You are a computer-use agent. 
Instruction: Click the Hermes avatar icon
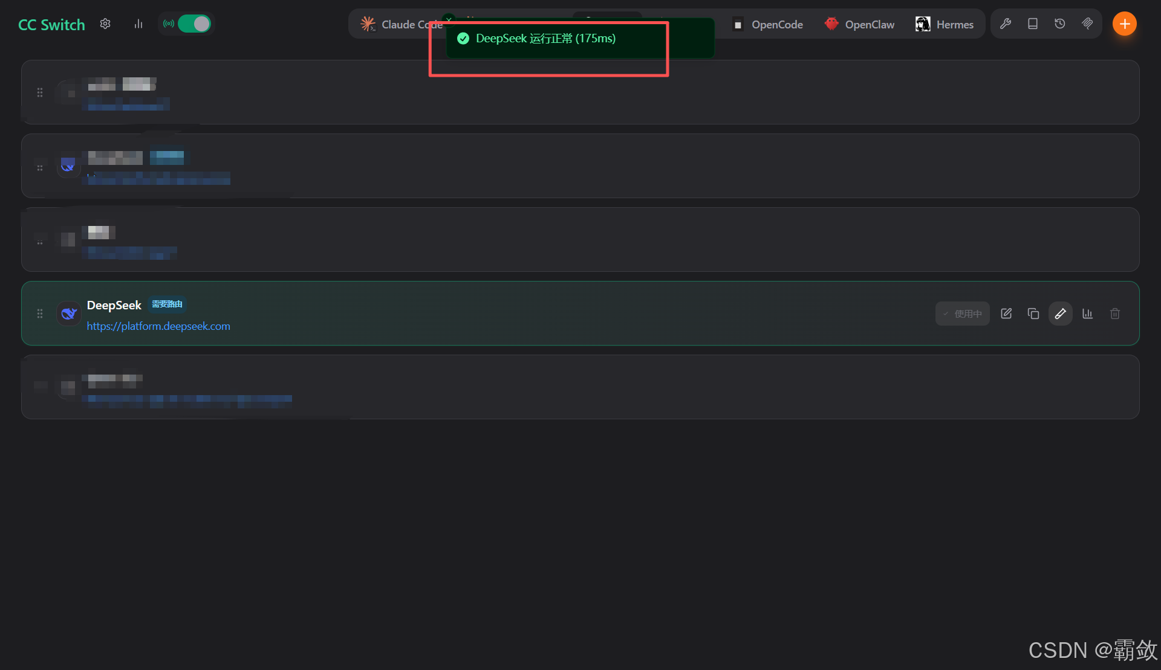tap(923, 24)
